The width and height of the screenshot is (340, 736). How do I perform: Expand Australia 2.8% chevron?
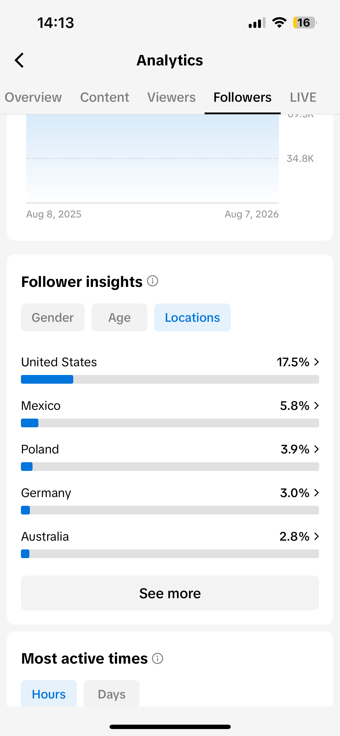(x=317, y=536)
